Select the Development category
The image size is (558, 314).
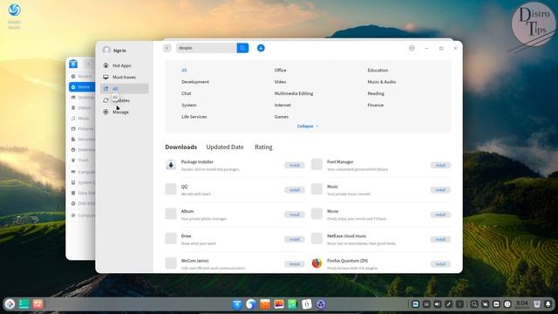(x=195, y=82)
